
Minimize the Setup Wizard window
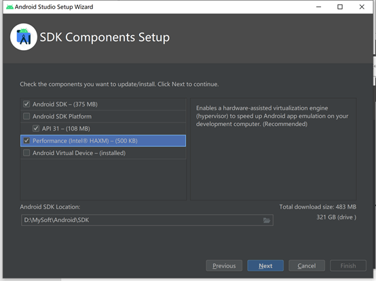point(318,7)
